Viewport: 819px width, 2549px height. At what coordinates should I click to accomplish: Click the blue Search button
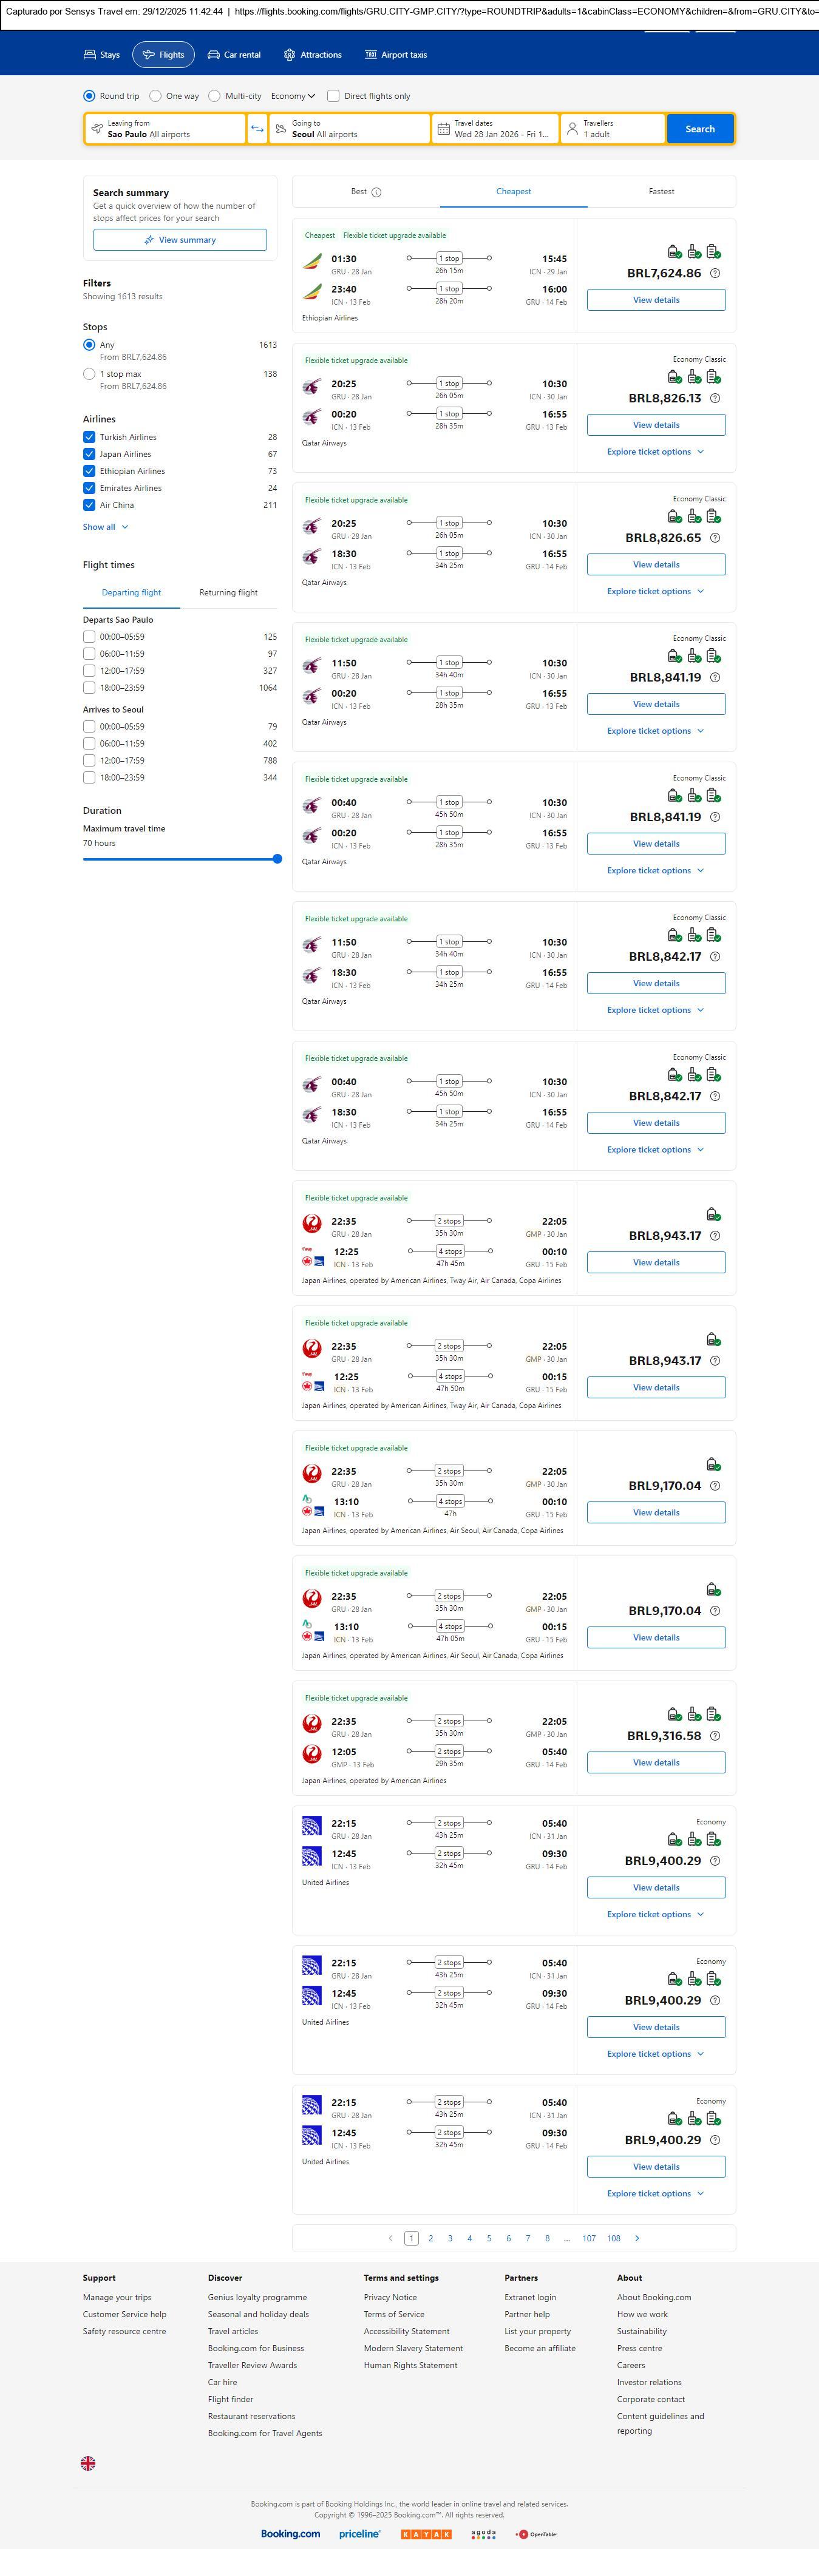699,129
